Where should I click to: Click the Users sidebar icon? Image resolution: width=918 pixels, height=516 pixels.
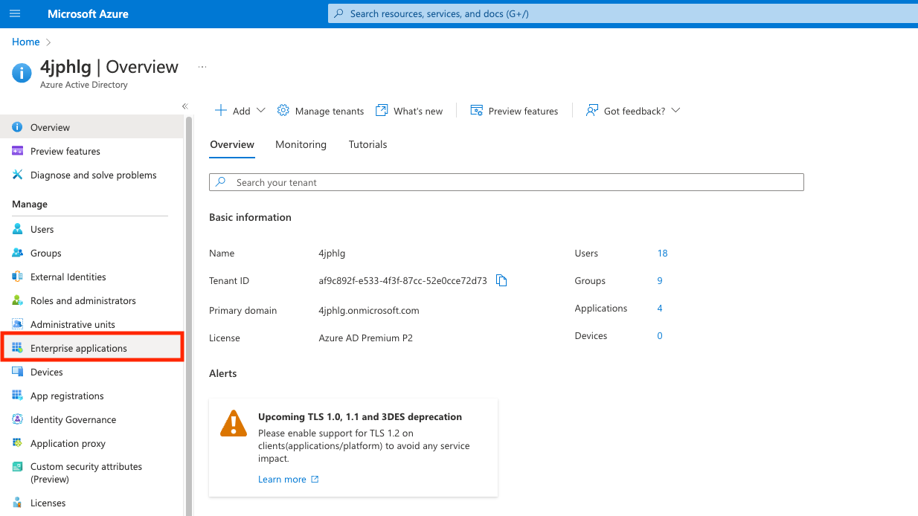pyautogui.click(x=17, y=229)
